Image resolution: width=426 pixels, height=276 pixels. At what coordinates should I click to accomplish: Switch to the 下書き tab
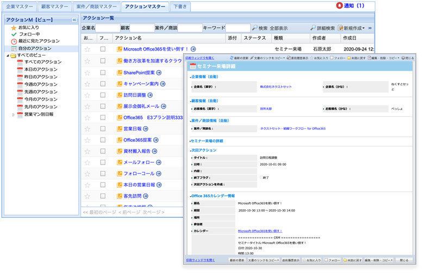(180, 7)
